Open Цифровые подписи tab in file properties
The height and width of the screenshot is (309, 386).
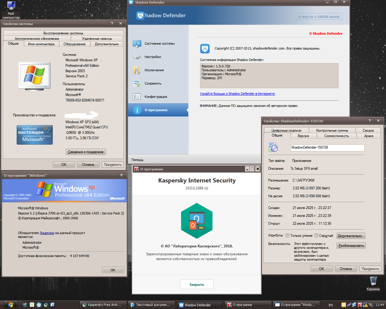(x=286, y=130)
